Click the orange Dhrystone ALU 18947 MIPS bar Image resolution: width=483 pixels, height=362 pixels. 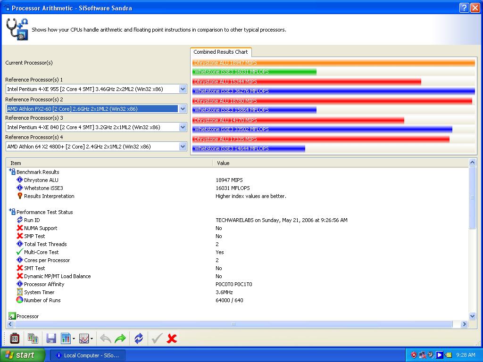[x=333, y=63]
